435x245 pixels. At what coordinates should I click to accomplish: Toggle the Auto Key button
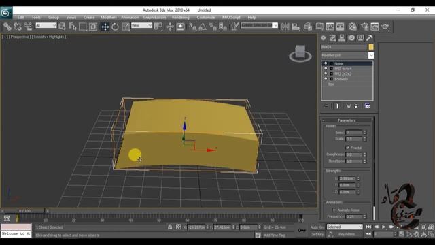coord(317,227)
